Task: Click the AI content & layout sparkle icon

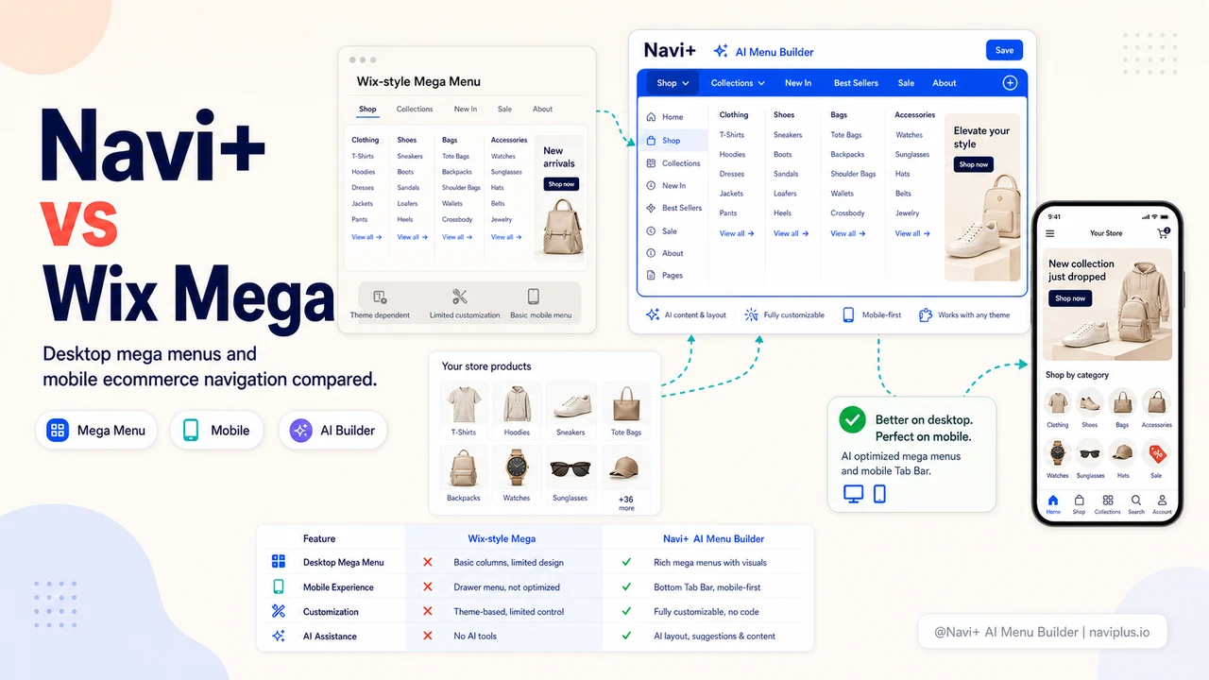Action: pyautogui.click(x=653, y=314)
